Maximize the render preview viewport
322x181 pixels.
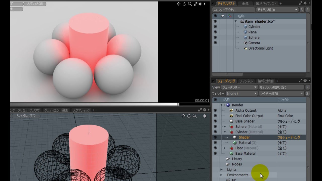coord(195,4)
